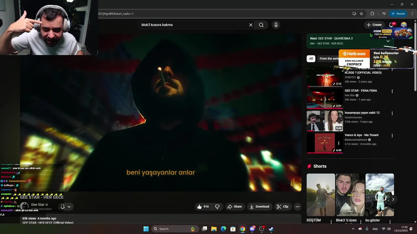This screenshot has height=234, width=417.
Task: Open options for Vanco & Aya - Ma Tnsani
Action: click(x=392, y=136)
